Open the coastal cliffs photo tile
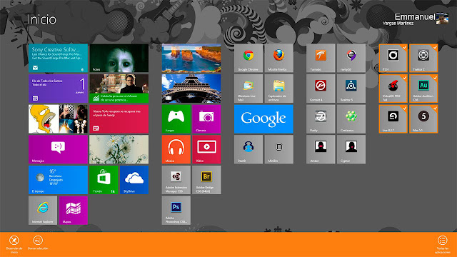Image resolution: width=457 pixels, height=257 pixels. [x=191, y=58]
